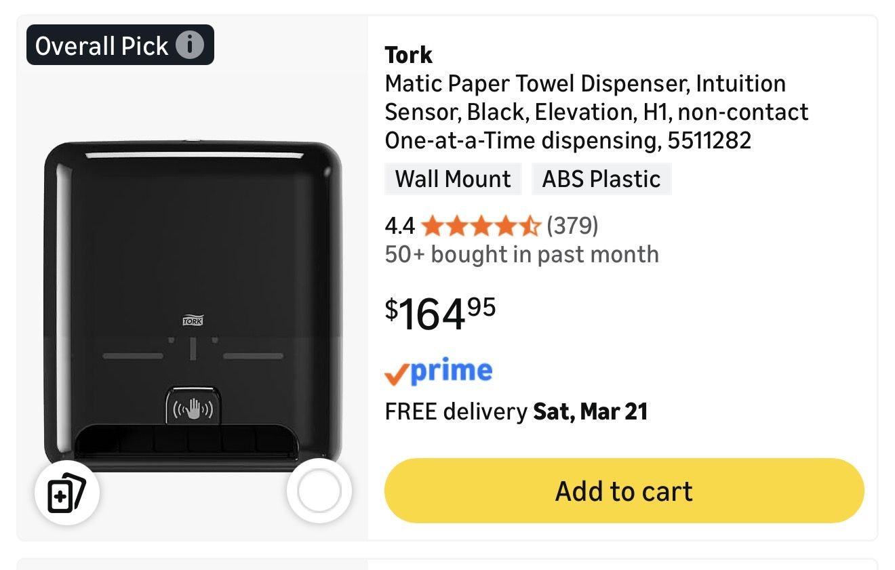Click the Prime logo
The width and height of the screenshot is (895, 570).
click(x=439, y=371)
